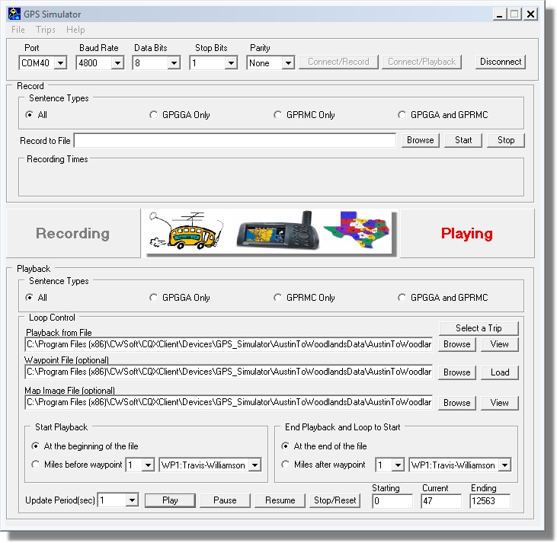Click Load for Waypoint File
This screenshot has width=557, height=543.
(x=499, y=372)
